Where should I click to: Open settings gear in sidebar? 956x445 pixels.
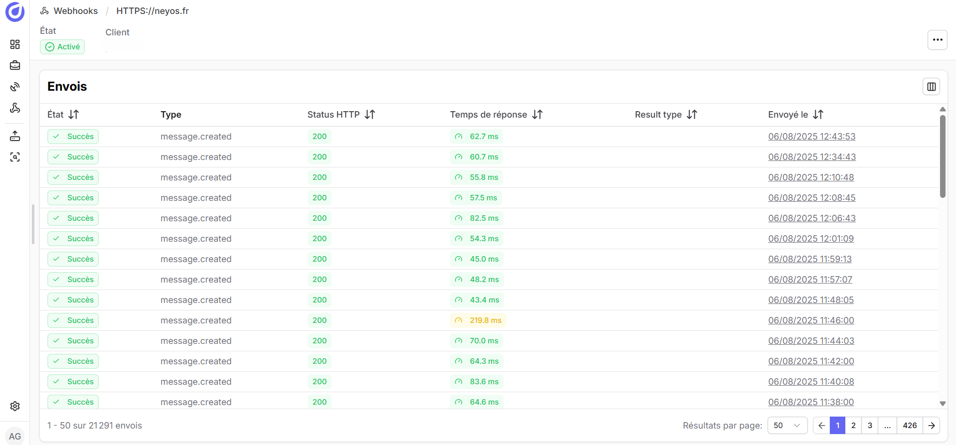click(15, 406)
